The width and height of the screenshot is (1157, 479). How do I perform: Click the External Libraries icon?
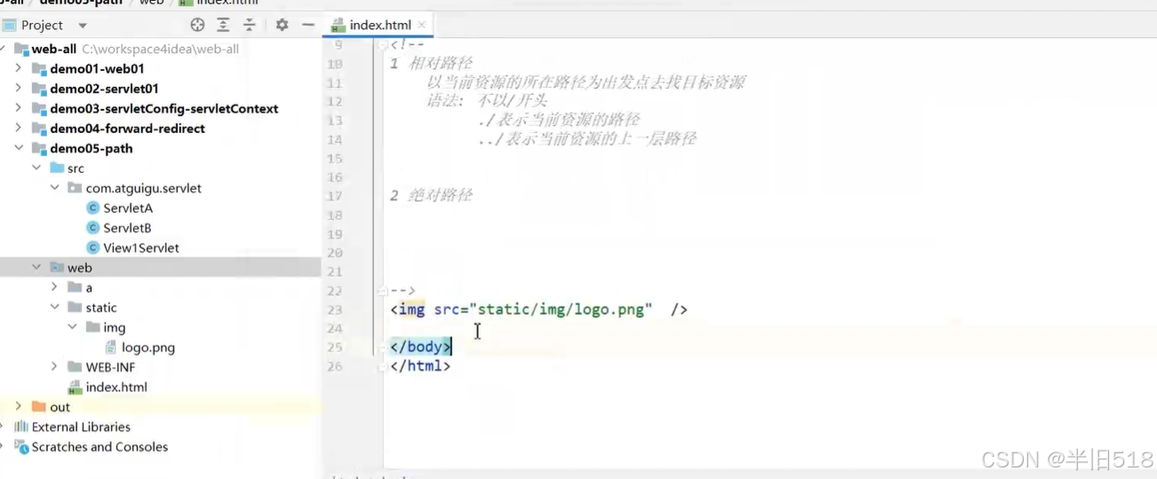21,427
